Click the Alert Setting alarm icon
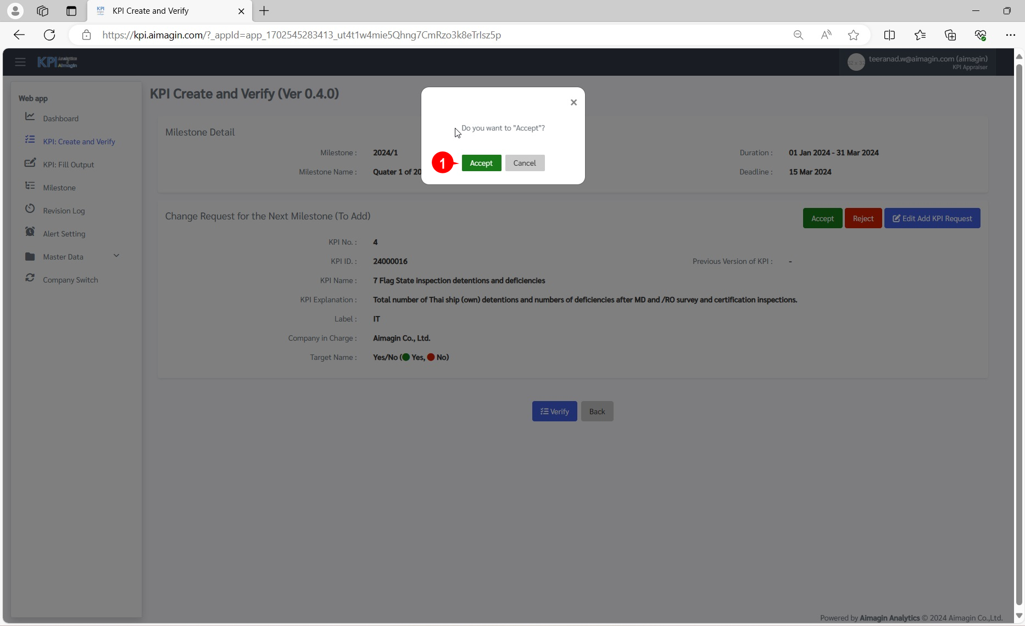The width and height of the screenshot is (1025, 626). tap(30, 232)
